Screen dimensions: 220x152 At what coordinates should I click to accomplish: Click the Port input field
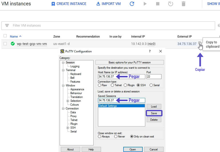[154, 77]
